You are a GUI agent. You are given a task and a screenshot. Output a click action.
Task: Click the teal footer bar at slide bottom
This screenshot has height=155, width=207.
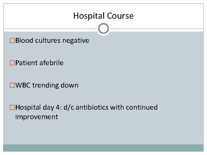(103, 148)
